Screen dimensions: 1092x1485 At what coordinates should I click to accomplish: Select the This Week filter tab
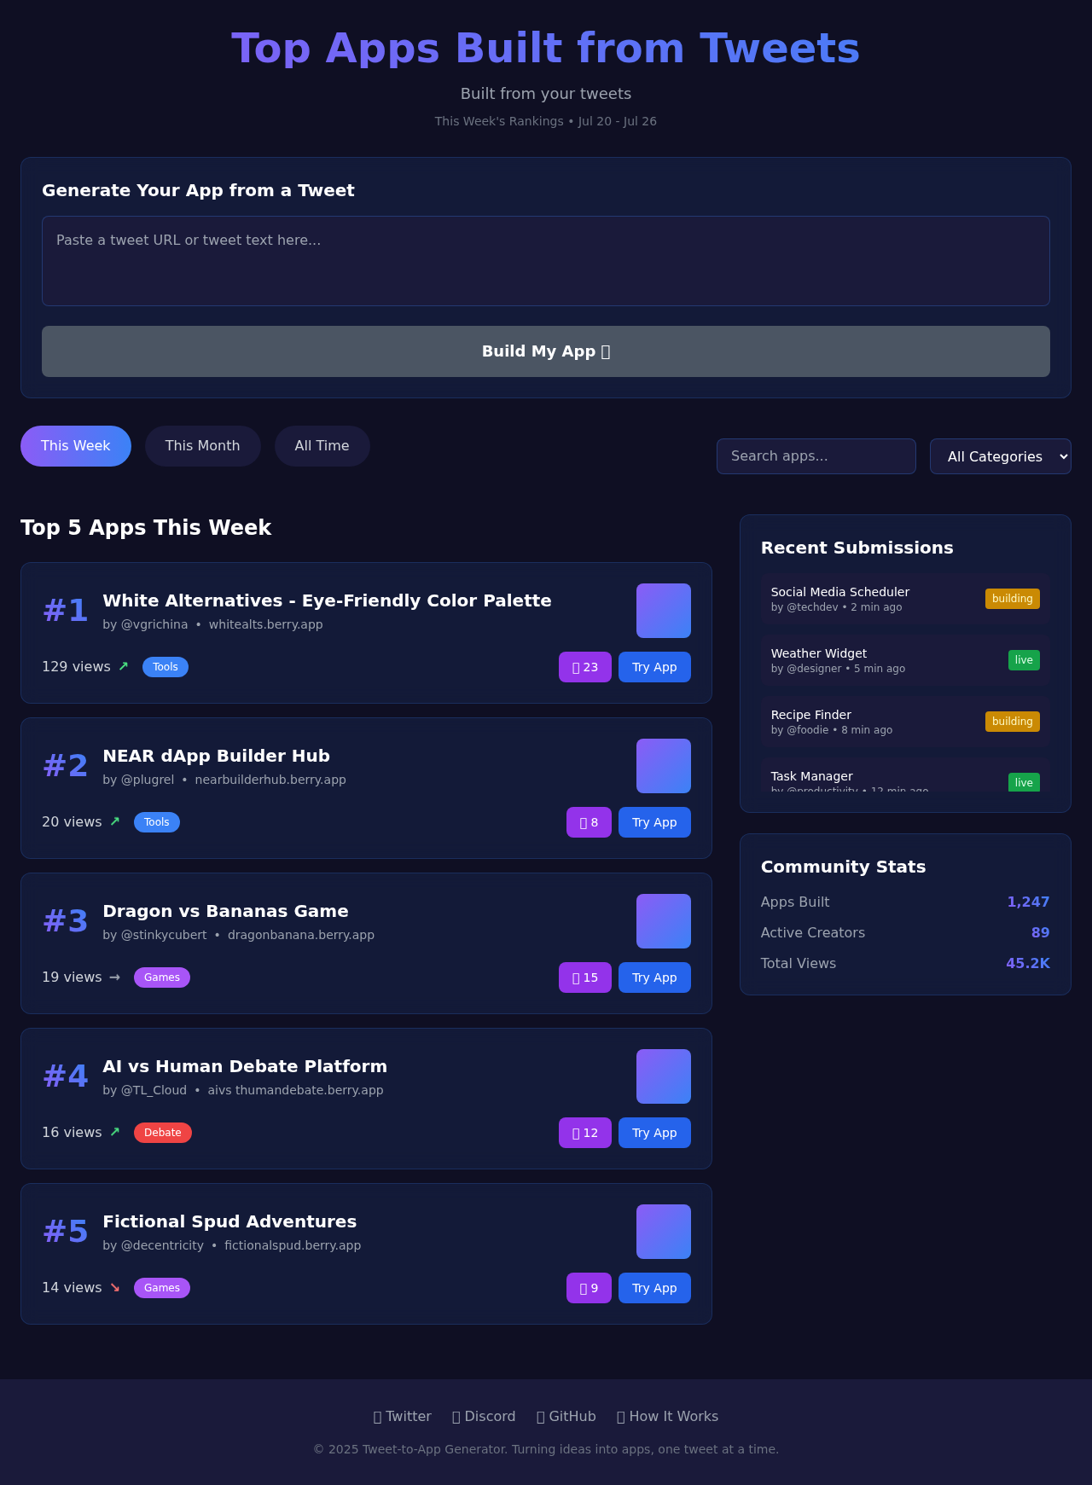75,446
